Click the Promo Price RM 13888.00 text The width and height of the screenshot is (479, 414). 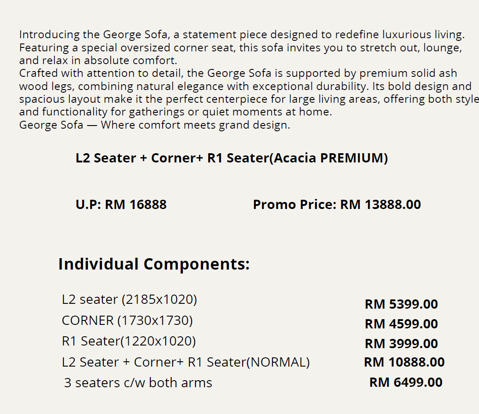(337, 205)
